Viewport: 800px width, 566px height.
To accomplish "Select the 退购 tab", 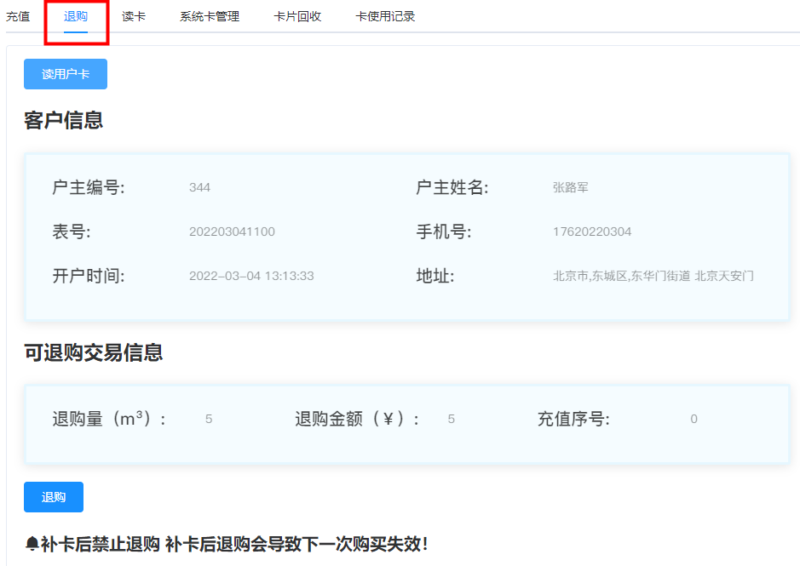I will click(x=76, y=16).
